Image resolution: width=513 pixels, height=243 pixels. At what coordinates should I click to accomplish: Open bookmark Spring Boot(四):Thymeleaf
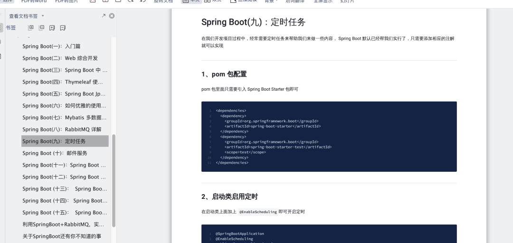[x=63, y=82]
